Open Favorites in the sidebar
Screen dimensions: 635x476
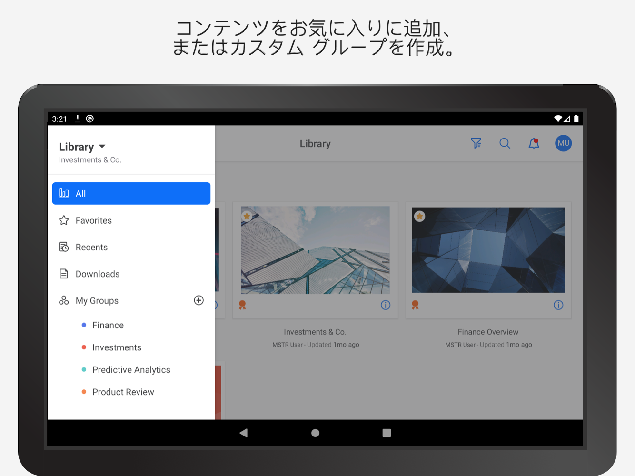click(x=131, y=220)
